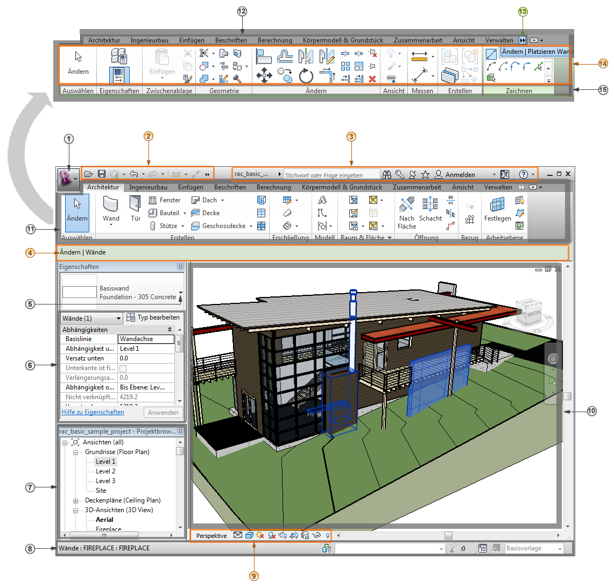This screenshot has width=614, height=588.
Task: Click the search binoculars in InfoCenter
Action: (x=387, y=174)
